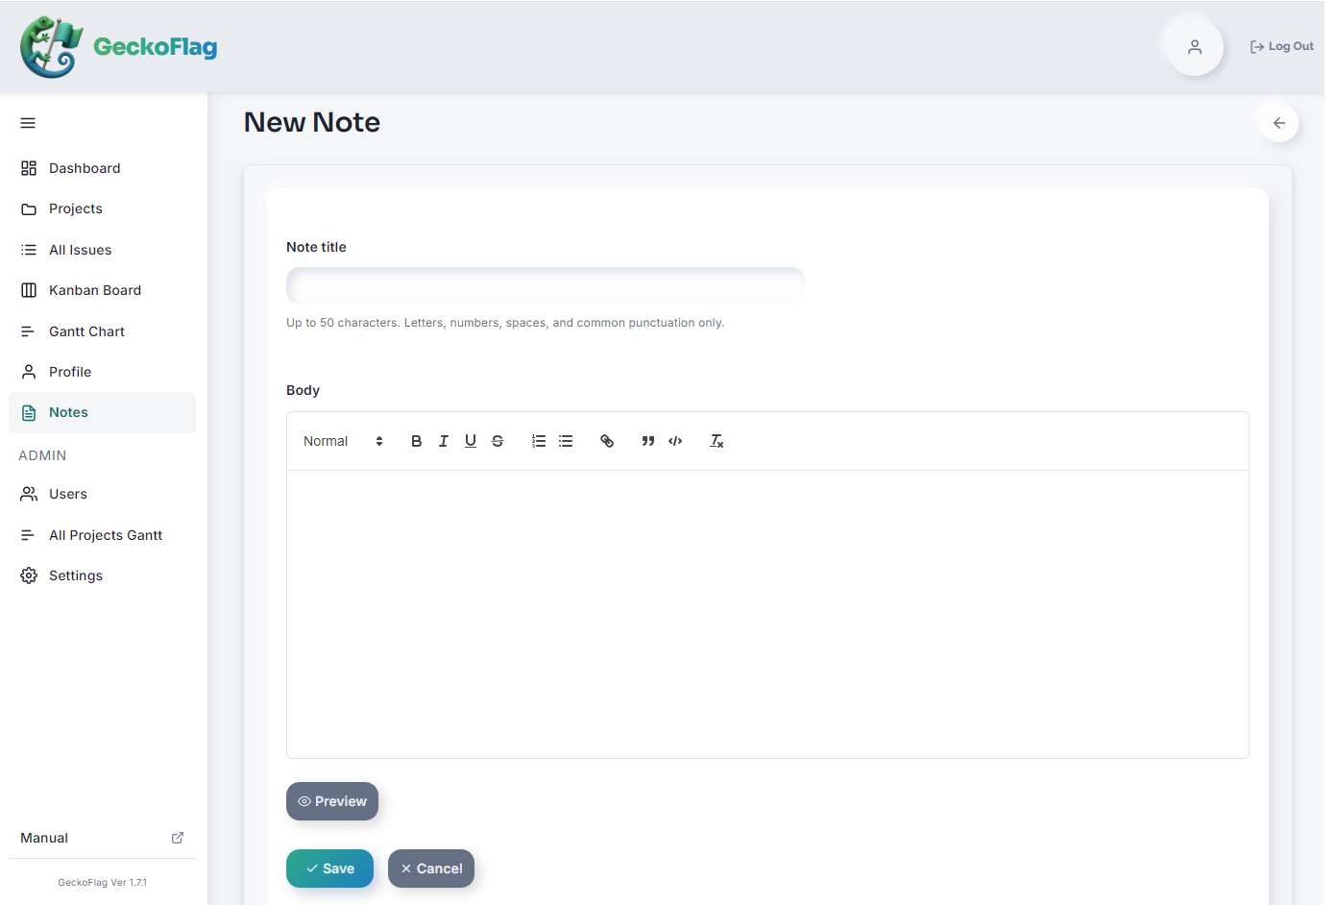Image resolution: width=1337 pixels, height=905 pixels.
Task: Open the Manual external link
Action: point(102,838)
